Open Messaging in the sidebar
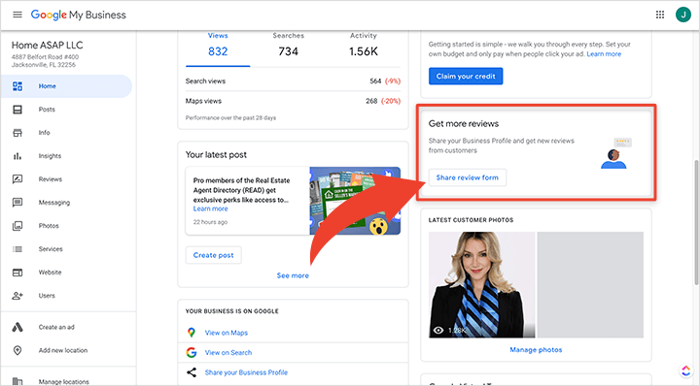The image size is (700, 386). coord(54,203)
